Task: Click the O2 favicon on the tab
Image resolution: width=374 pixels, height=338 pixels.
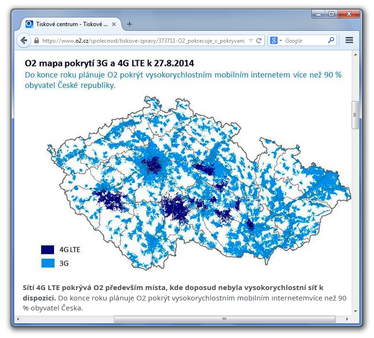Action: (29, 24)
